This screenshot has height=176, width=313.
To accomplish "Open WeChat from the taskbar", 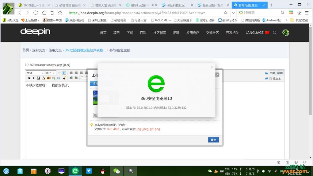I will coord(116,171).
